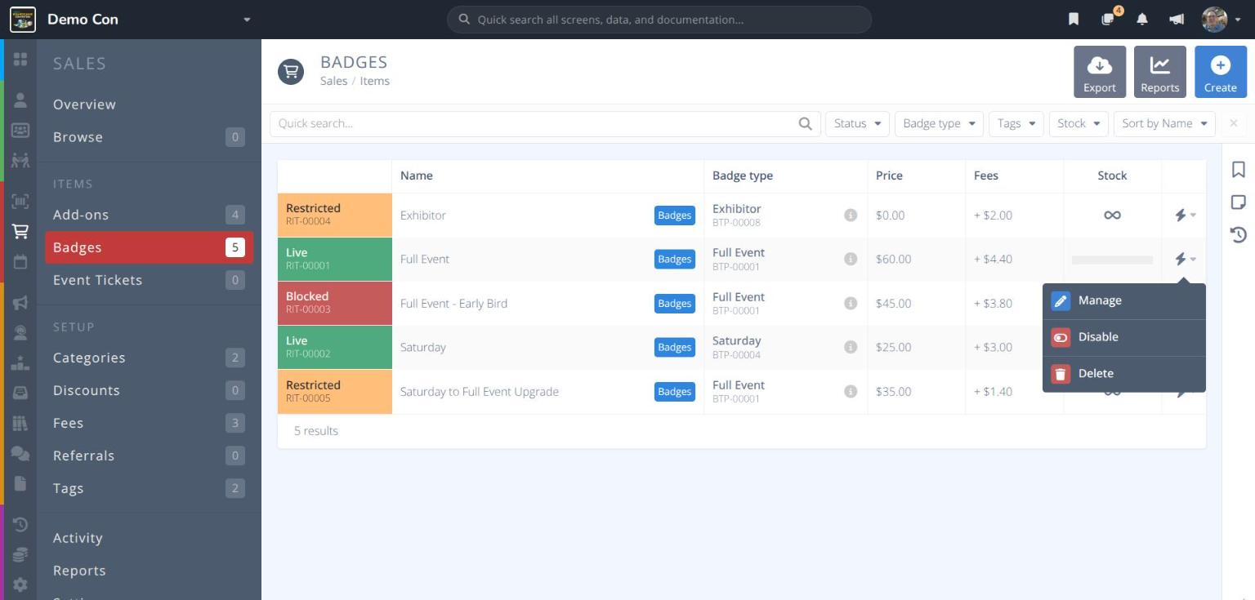Screen dimensions: 1255x600
Task: Expand the Demo Con event switcher
Action: click(247, 20)
